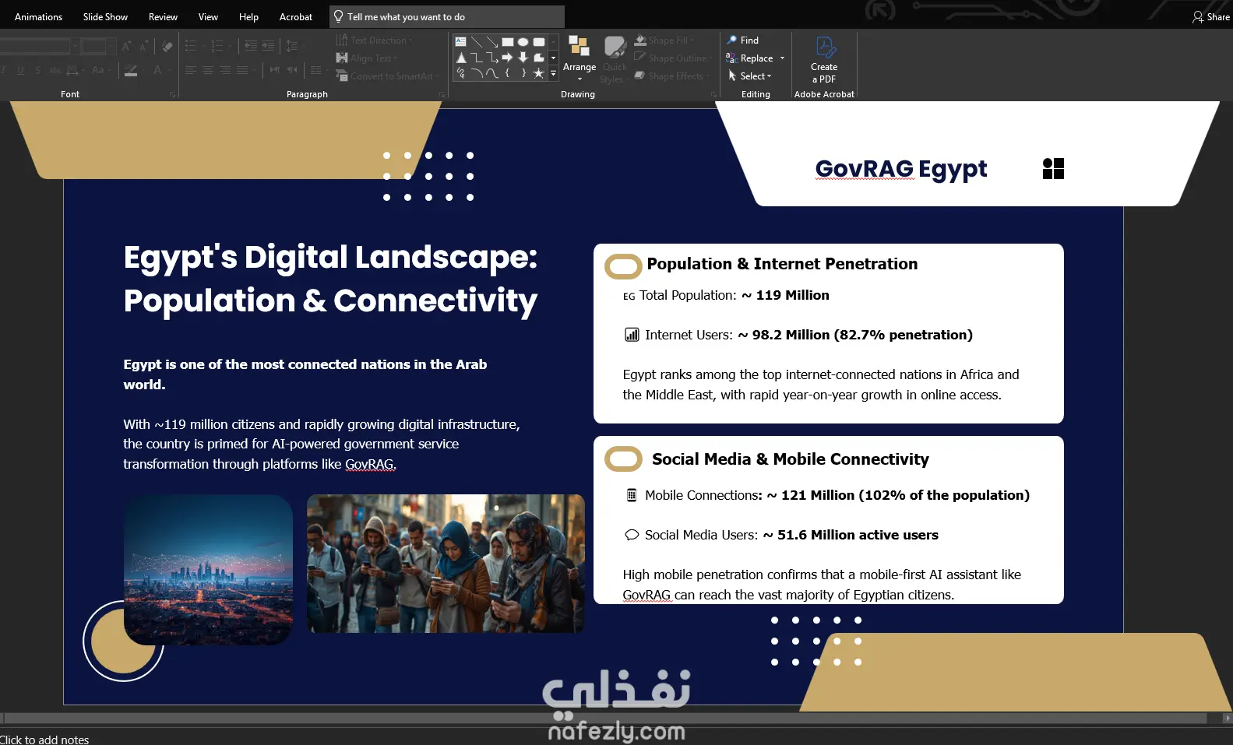Switch to the View tab
This screenshot has height=745, width=1233.
coord(208,17)
